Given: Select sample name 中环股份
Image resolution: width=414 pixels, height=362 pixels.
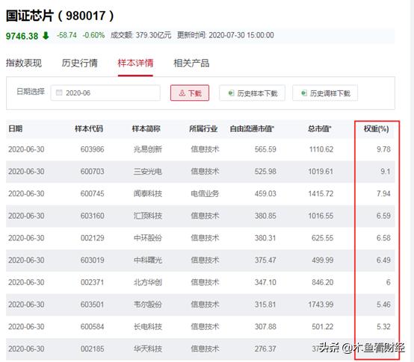Looking at the screenshot, I should (x=148, y=238).
